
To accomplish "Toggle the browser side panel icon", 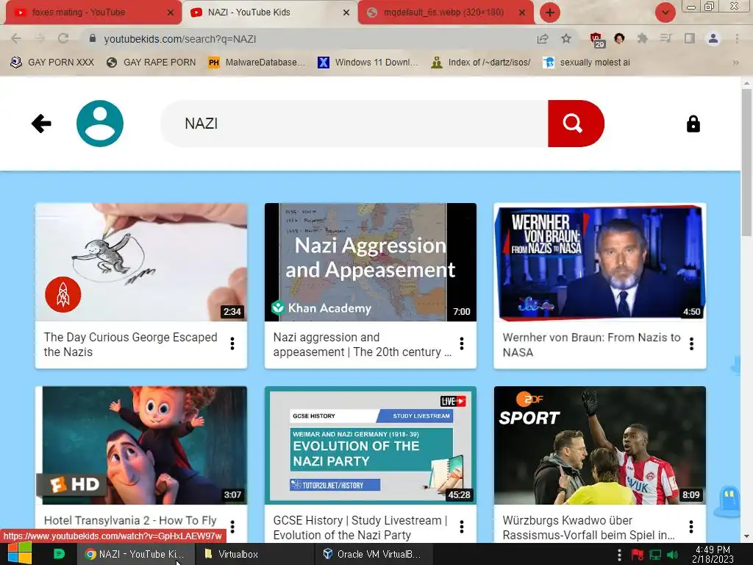I will click(690, 38).
